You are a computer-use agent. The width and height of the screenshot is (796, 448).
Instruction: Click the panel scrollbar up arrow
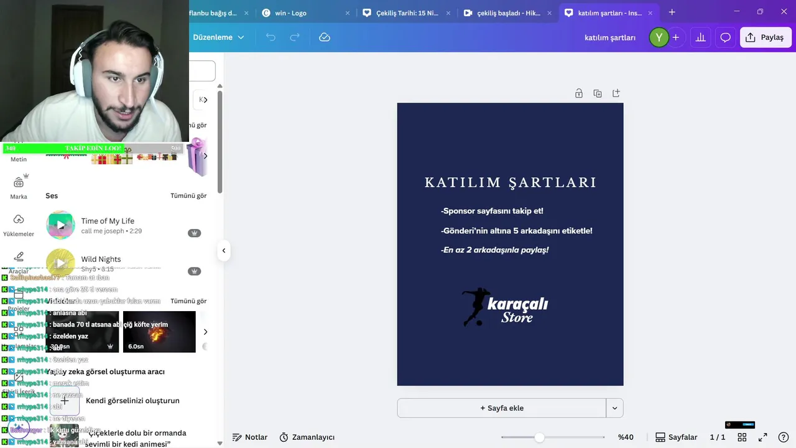(220, 86)
